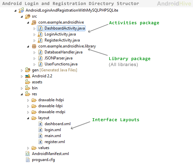The width and height of the screenshot is (193, 163).
Task: Expand the DatabaseHandler.java node
Action: click(35, 53)
